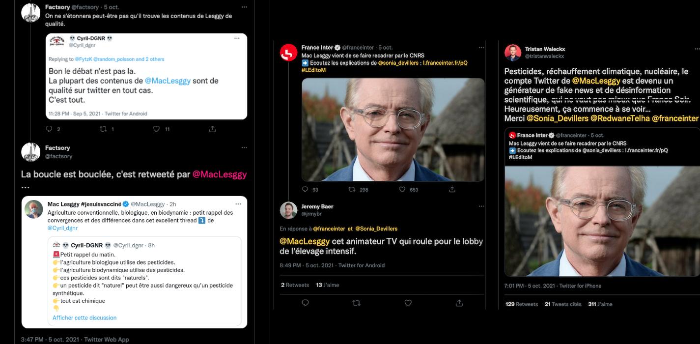Screen dimensions: 700x344
Task: Open more options menu on France Inter tweet
Action: tap(481, 47)
